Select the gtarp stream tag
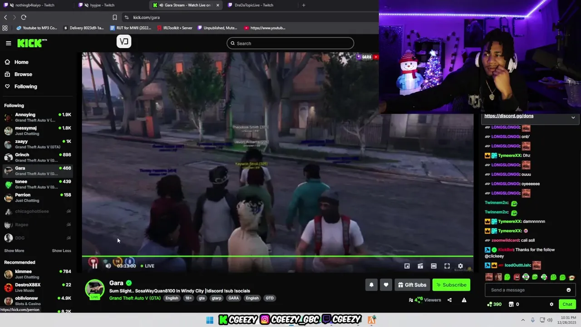Screen dimensions: 581x327 pos(217,298)
